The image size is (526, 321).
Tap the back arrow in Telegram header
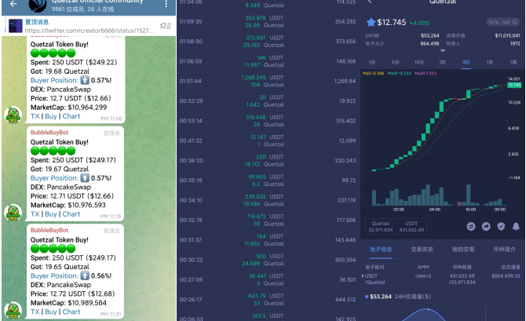pos(13,4)
